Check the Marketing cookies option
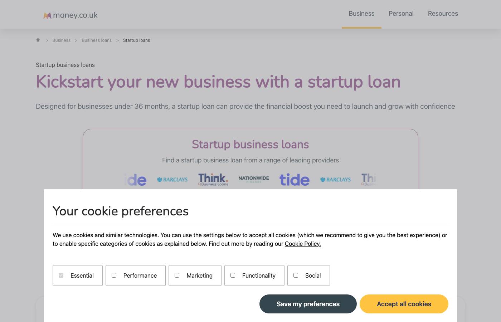 177,275
